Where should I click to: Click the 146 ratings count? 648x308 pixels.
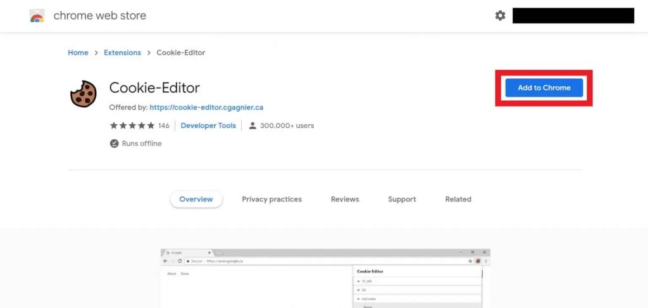(164, 125)
